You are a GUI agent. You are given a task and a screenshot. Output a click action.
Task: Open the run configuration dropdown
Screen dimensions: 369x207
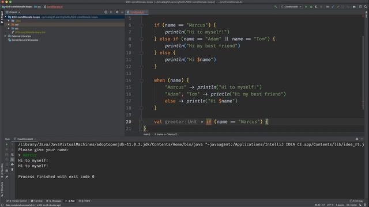click(291, 7)
